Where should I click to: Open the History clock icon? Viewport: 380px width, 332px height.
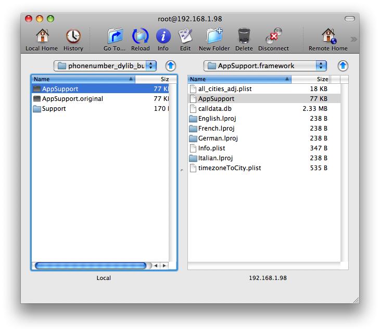(73, 36)
